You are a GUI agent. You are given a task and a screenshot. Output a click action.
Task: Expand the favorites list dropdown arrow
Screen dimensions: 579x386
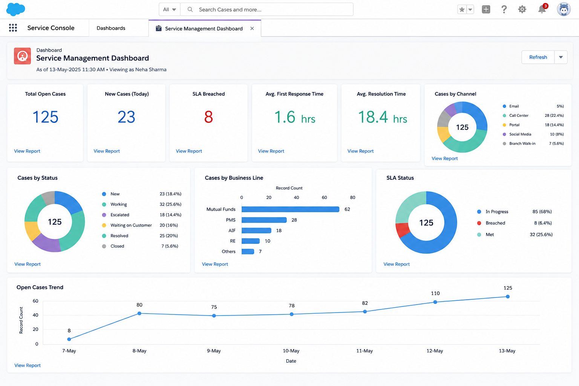click(x=470, y=9)
